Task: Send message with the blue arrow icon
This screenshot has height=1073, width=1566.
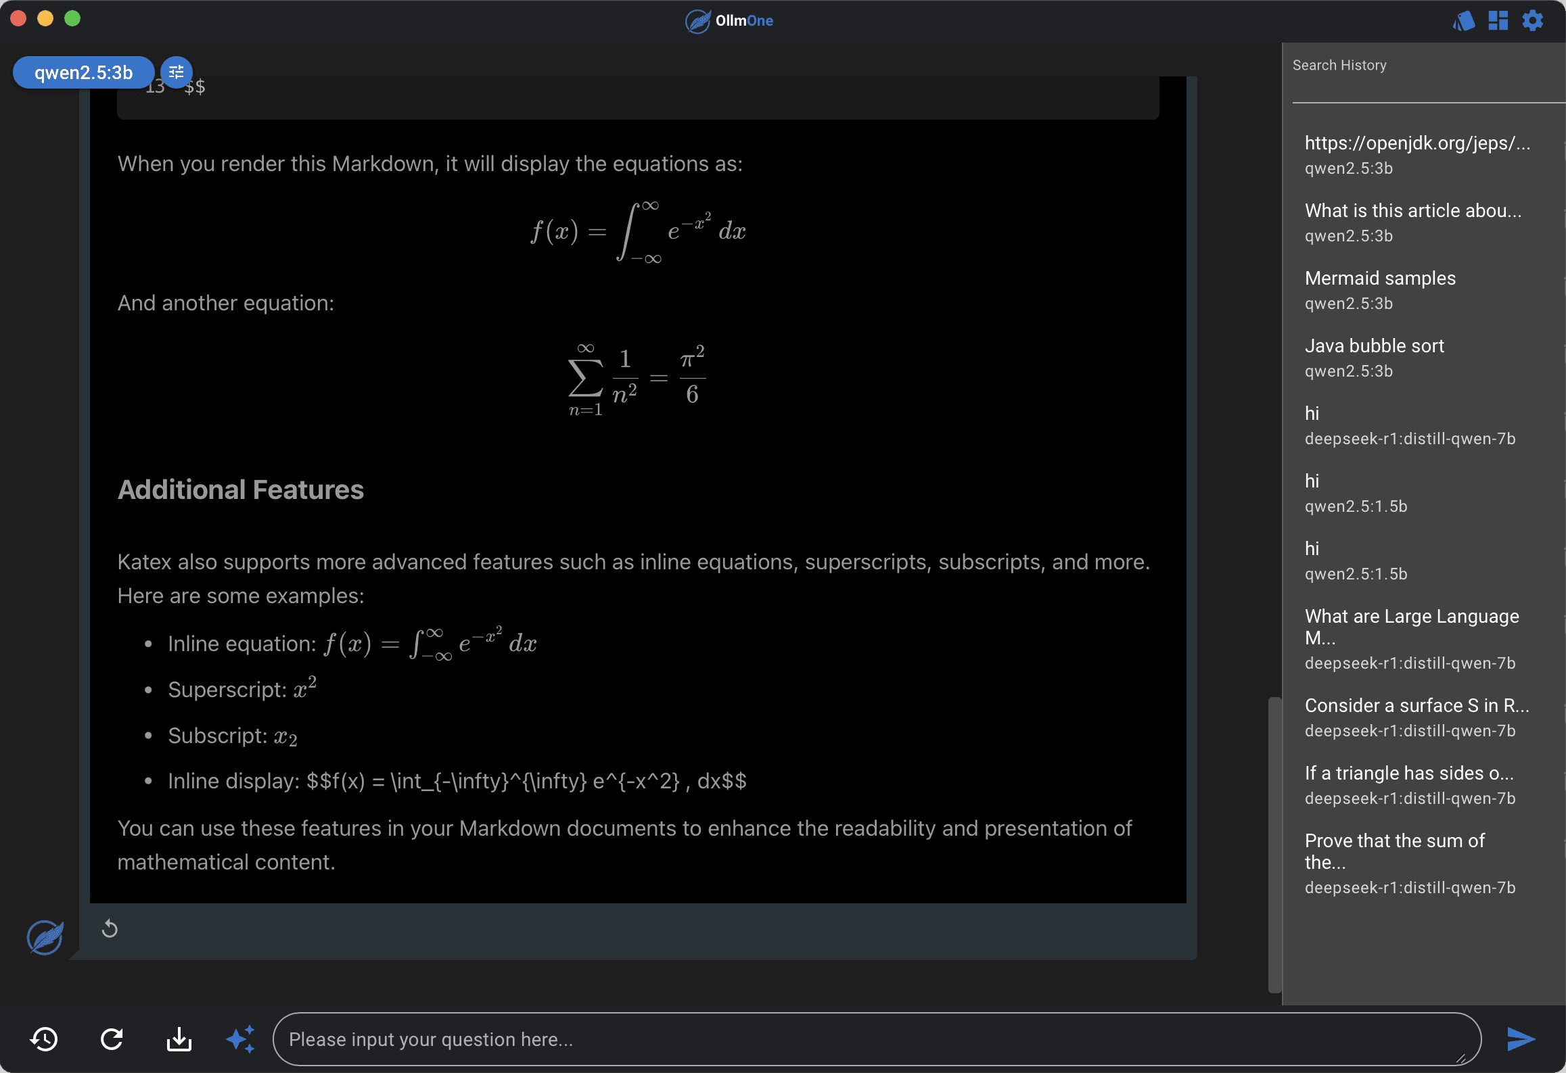Action: (1521, 1039)
